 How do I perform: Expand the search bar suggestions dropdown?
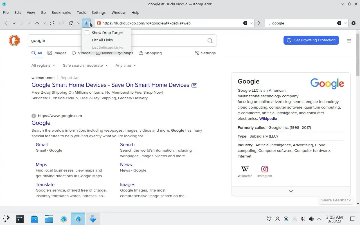[x=346, y=23]
